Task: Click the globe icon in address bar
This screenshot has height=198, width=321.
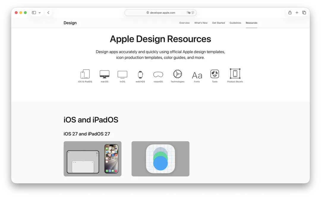Action: (148, 13)
